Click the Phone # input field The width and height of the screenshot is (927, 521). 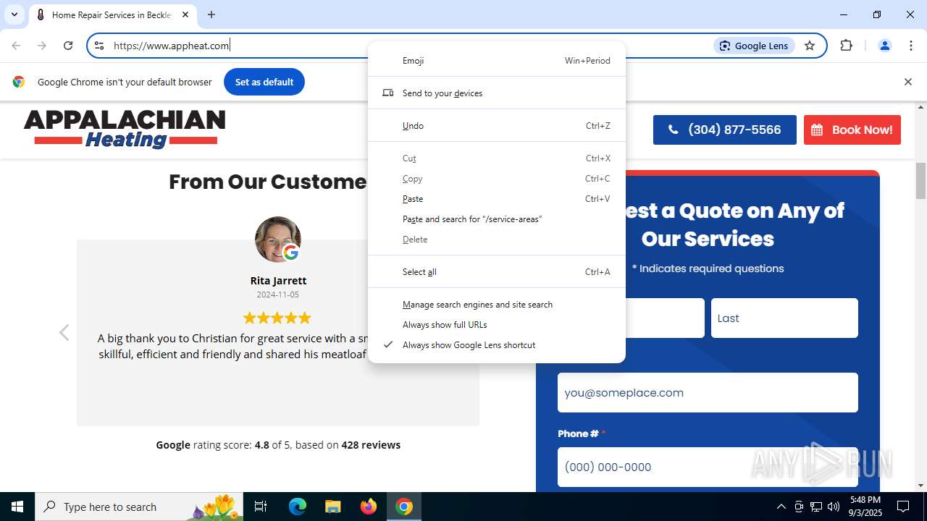pyautogui.click(x=708, y=467)
